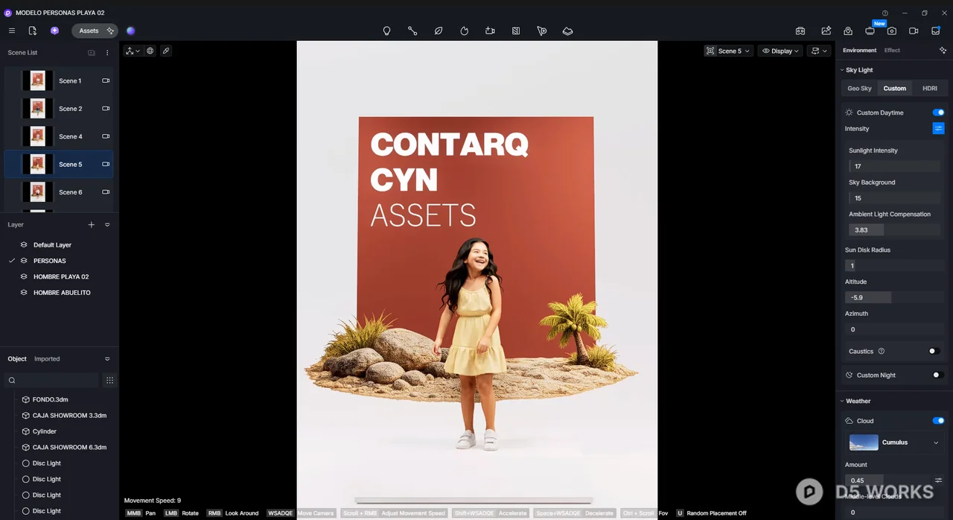Collapse the Sky Light section
The image size is (953, 520).
[x=842, y=70]
